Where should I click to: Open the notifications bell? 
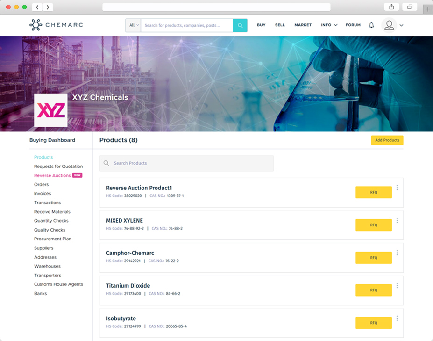(x=371, y=25)
